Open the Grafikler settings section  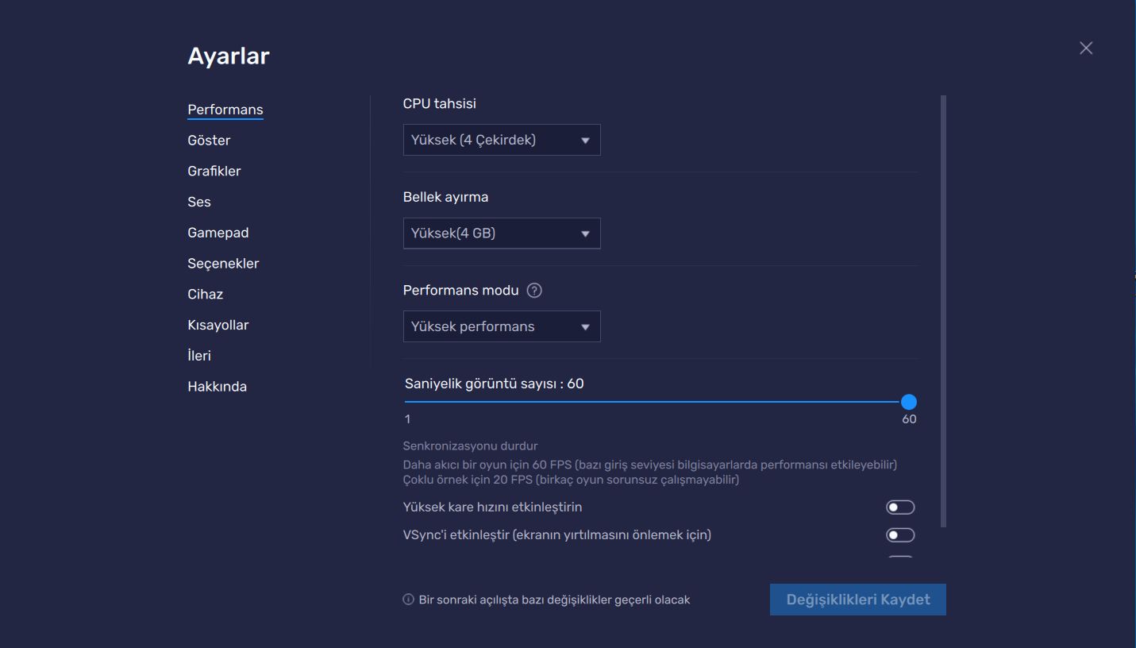point(214,172)
